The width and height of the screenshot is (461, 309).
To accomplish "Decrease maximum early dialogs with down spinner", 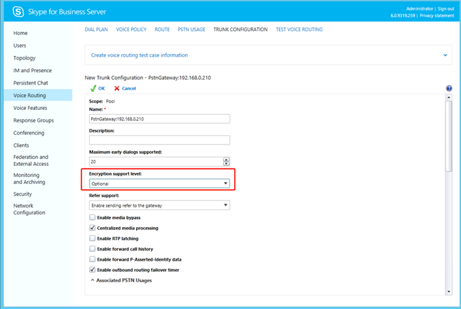I will 226,163.
